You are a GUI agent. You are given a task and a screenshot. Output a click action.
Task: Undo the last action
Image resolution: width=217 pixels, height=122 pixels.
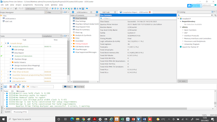(20, 9)
